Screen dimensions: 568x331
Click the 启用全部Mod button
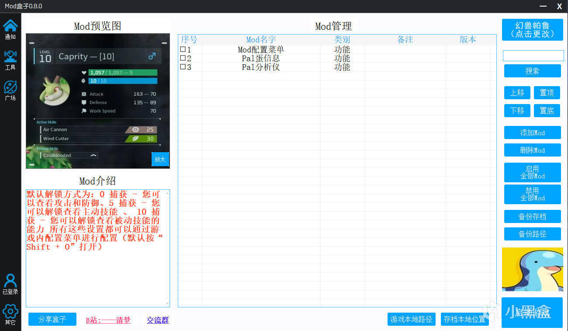(x=532, y=172)
